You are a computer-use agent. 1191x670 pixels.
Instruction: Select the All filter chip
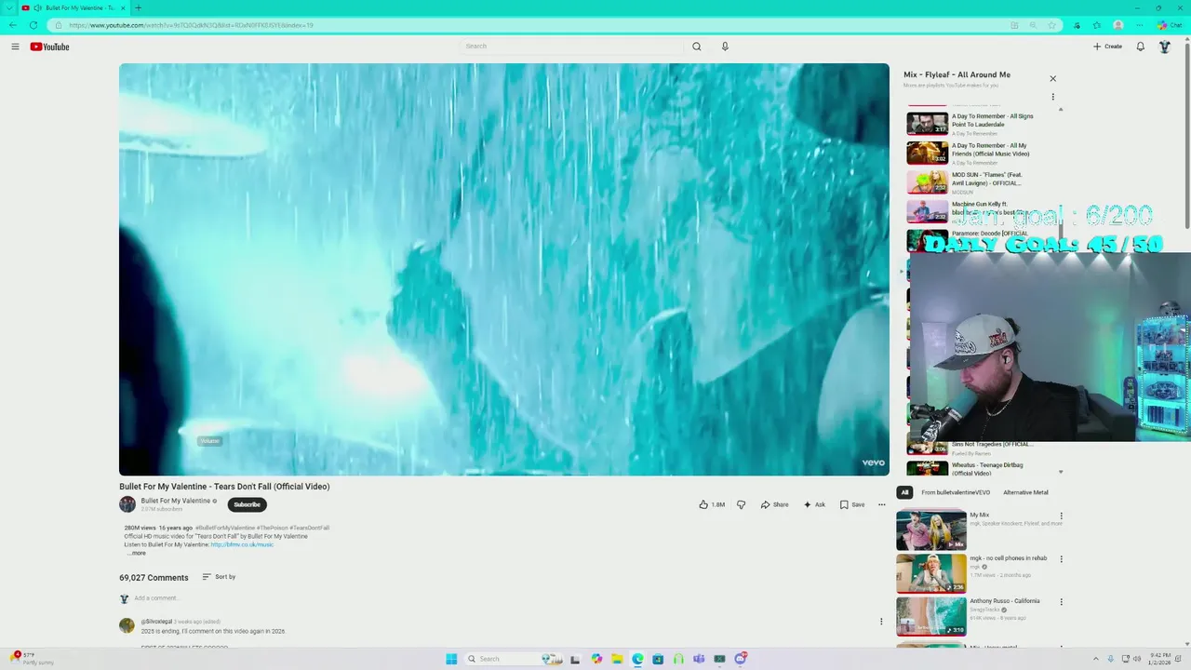(904, 492)
